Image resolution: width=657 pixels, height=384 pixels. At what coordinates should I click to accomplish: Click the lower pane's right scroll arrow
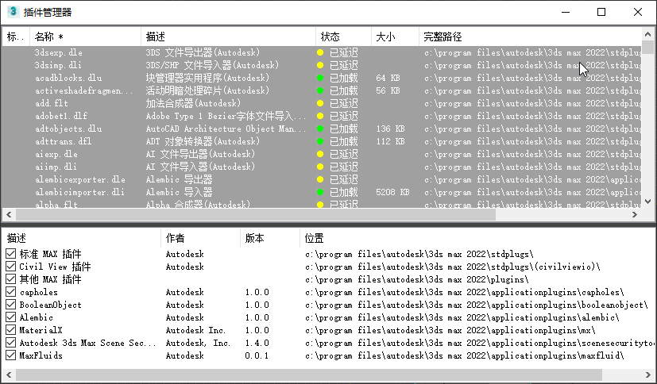point(648,374)
